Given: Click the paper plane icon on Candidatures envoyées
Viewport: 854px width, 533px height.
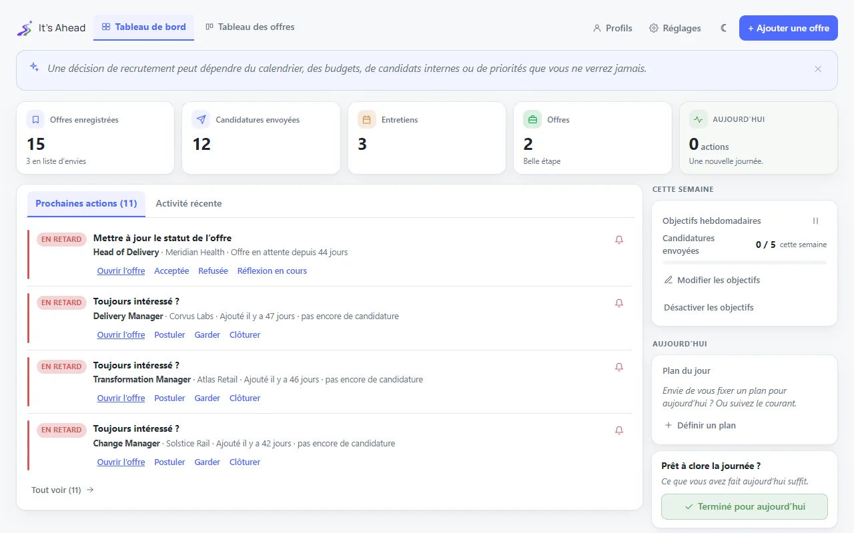Looking at the screenshot, I should [x=201, y=120].
